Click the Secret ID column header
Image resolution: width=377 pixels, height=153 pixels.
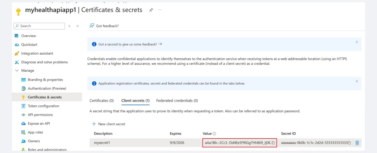pyautogui.click(x=288, y=134)
